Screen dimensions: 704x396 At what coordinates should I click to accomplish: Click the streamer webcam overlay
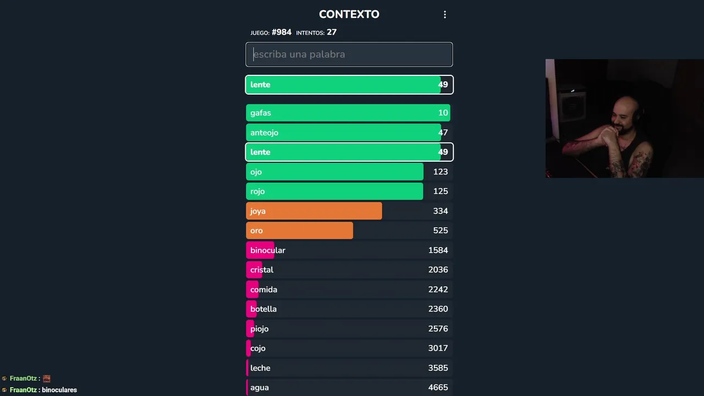[x=624, y=118]
